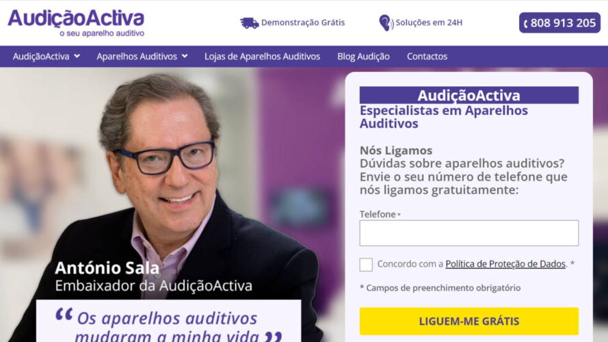Click Soluções em 24H text link
This screenshot has height=342, width=608.
coord(429,23)
